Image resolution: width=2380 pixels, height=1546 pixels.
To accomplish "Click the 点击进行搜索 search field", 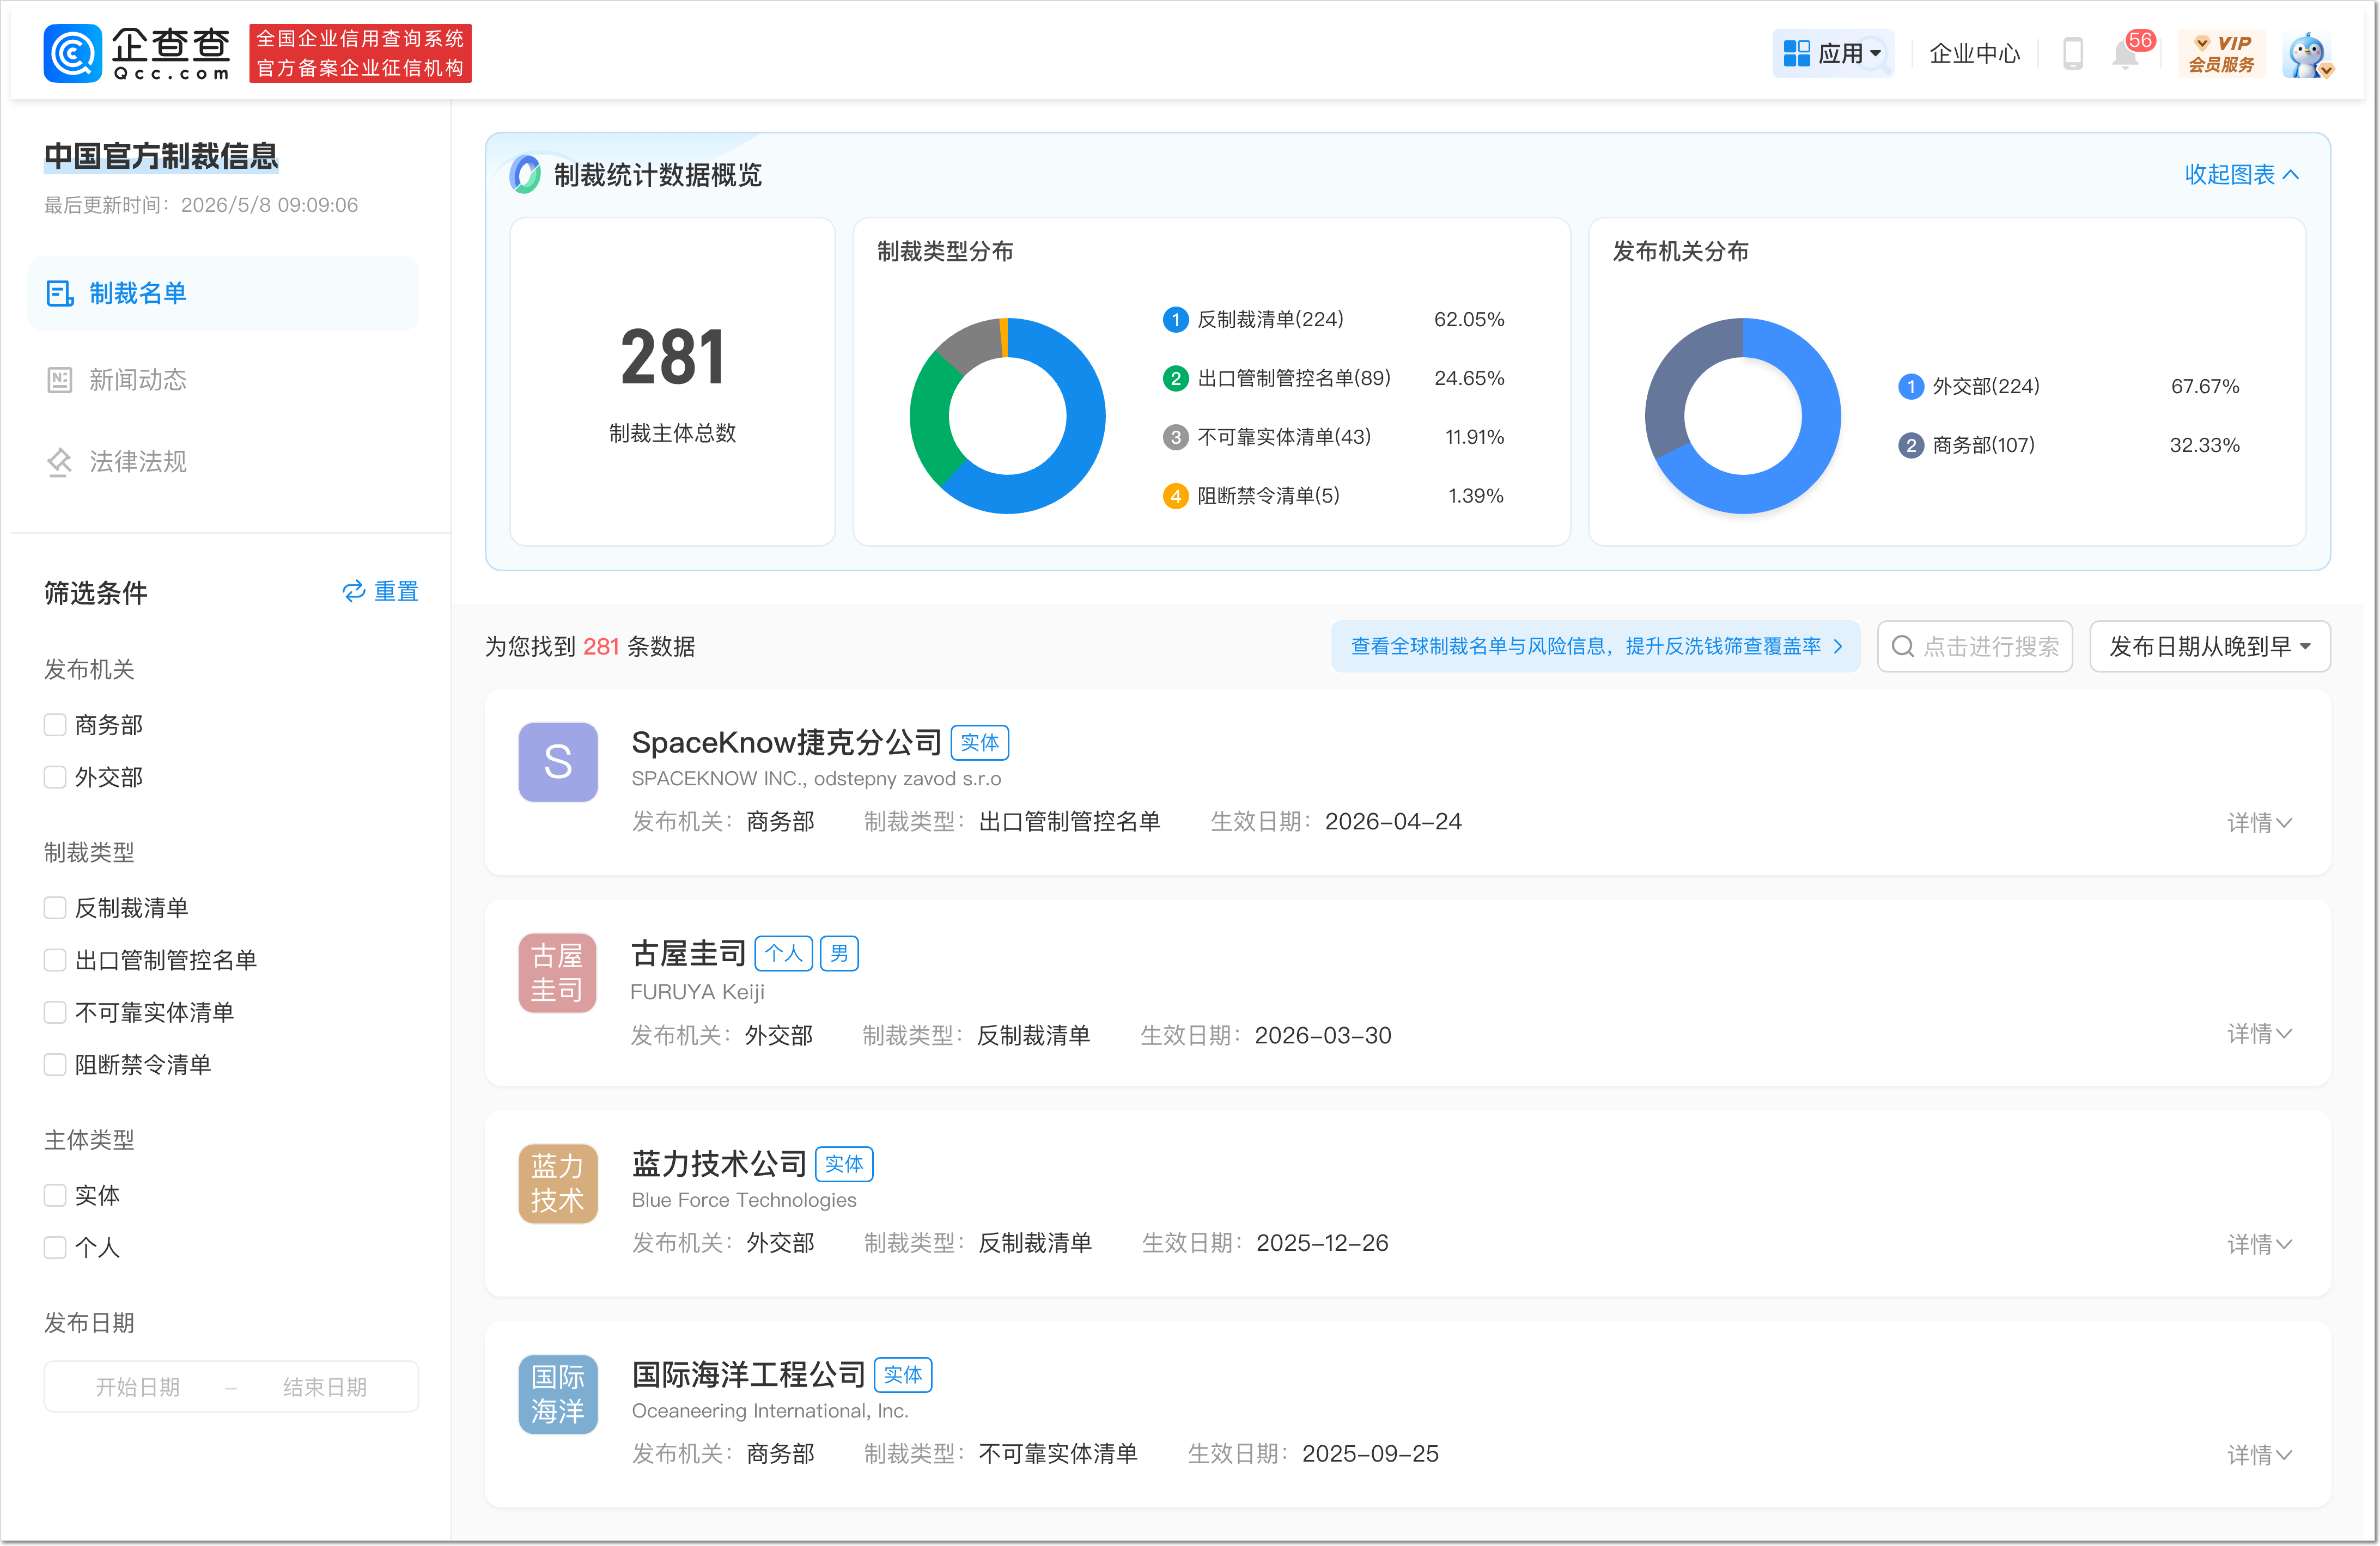I will [1975, 646].
